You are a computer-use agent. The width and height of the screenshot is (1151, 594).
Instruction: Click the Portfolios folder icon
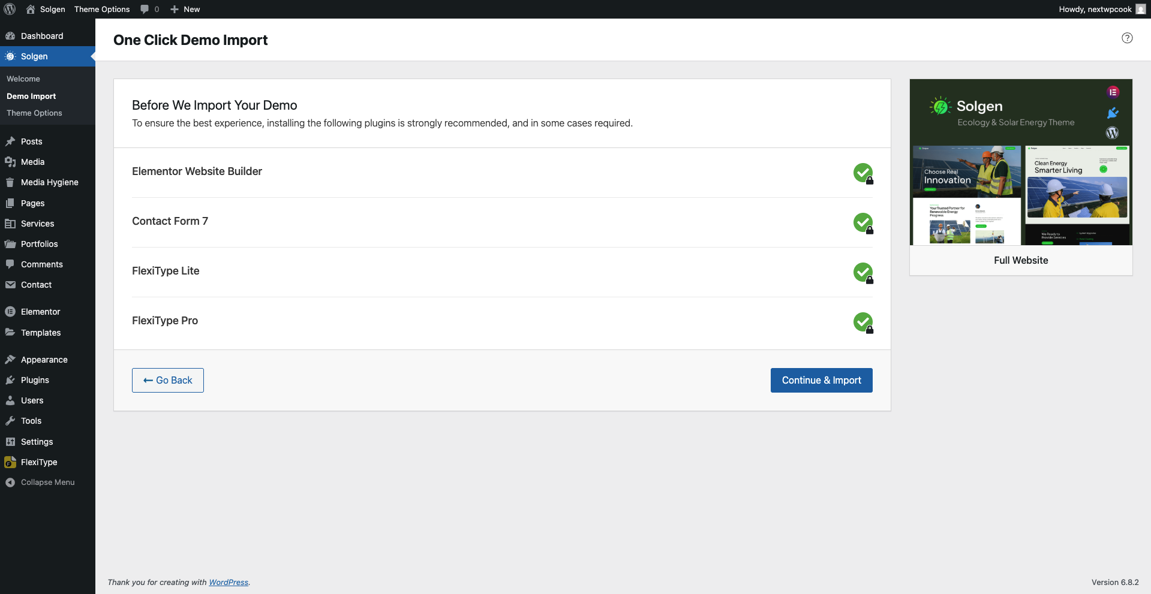click(10, 244)
